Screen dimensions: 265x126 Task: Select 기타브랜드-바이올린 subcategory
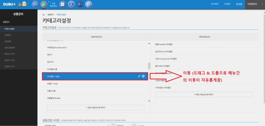pos(204,88)
